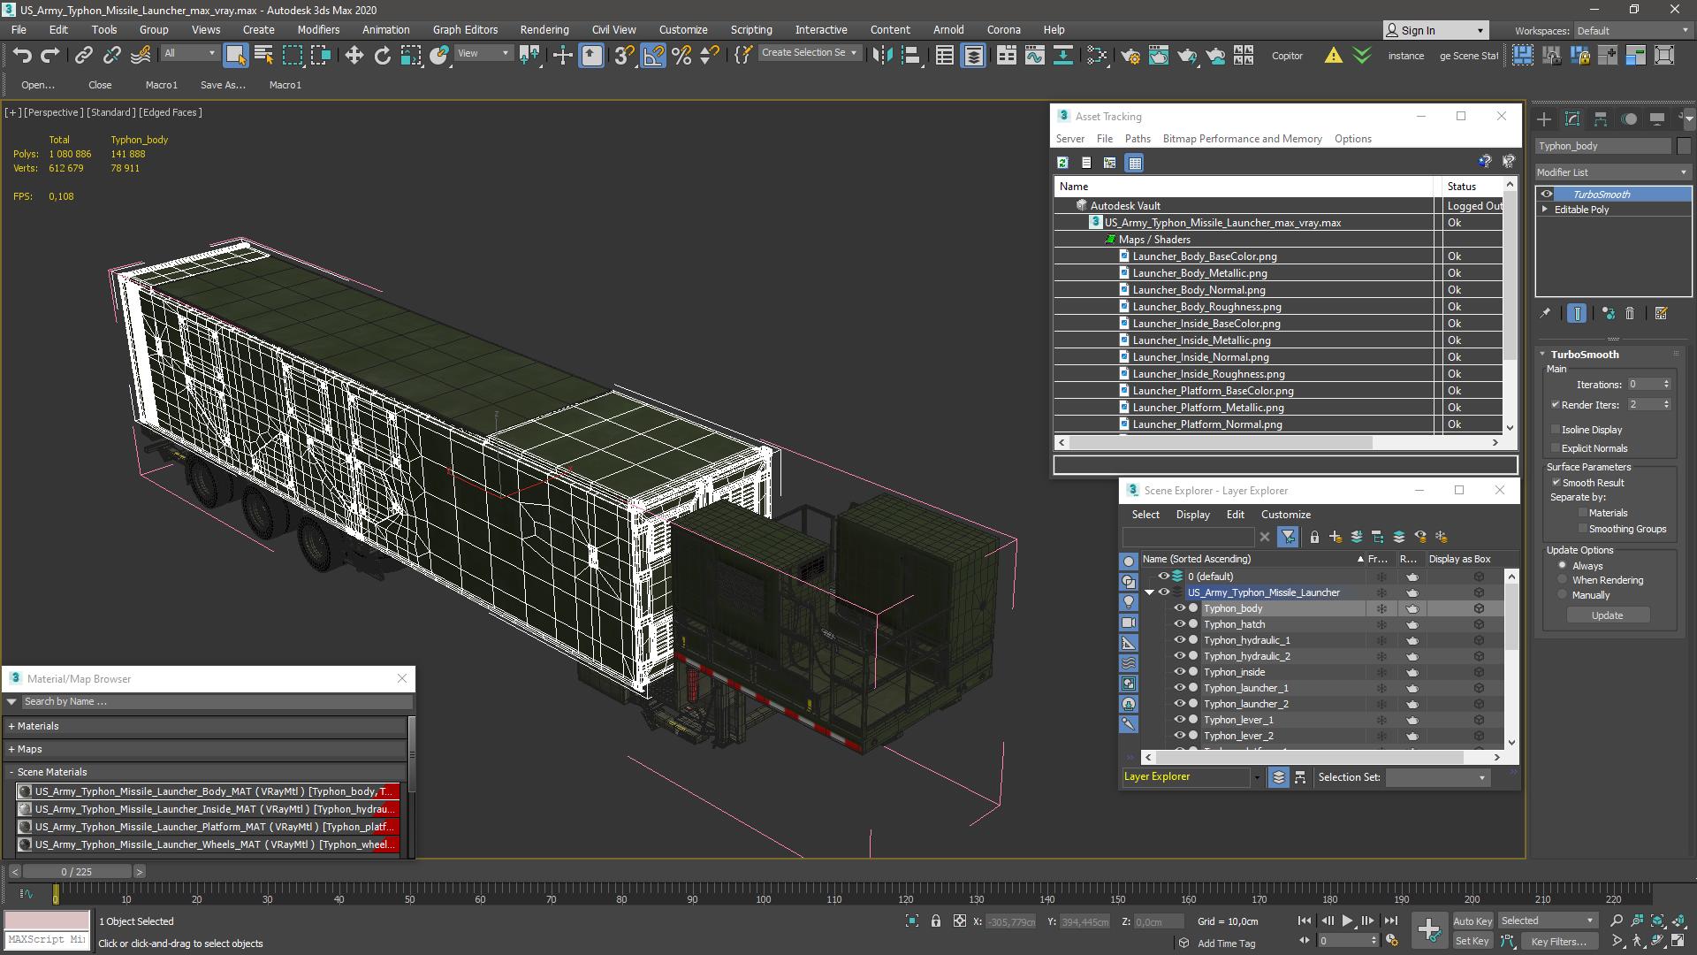Screen dimensions: 1697x955
Task: Open Customize menu in Scene Explorer
Action: [1285, 515]
